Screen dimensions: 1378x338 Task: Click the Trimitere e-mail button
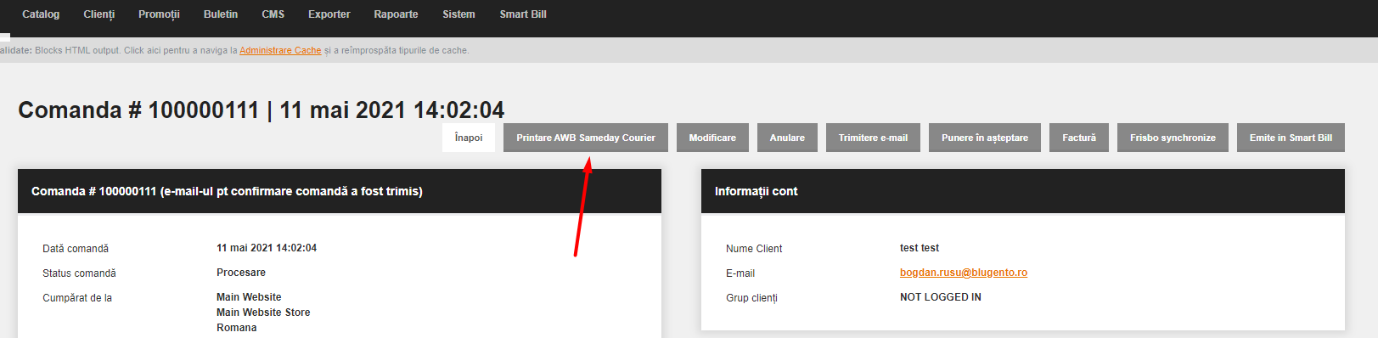pos(873,138)
